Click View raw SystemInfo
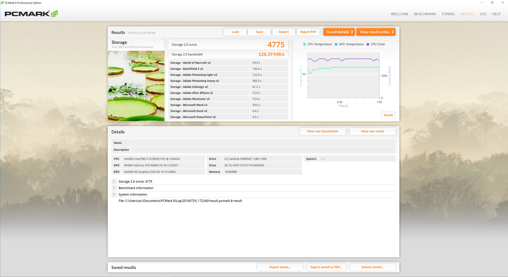 [323, 131]
